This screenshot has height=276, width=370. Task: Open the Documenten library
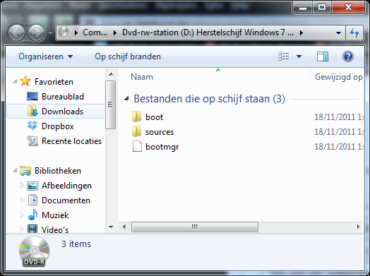click(66, 200)
